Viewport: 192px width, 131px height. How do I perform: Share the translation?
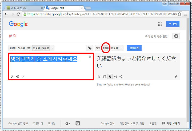pyautogui.click(x=121, y=77)
